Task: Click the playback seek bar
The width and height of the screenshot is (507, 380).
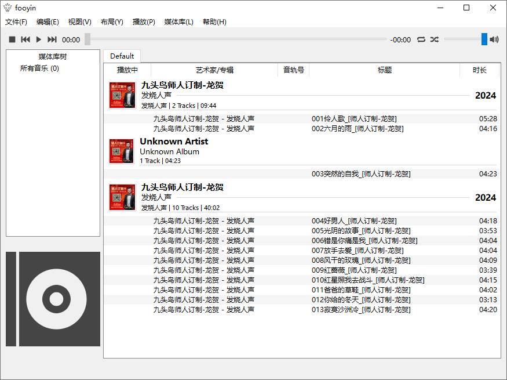Action: [238, 39]
